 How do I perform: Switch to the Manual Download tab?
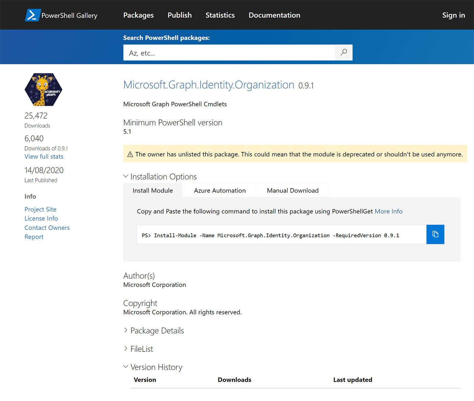[293, 191]
